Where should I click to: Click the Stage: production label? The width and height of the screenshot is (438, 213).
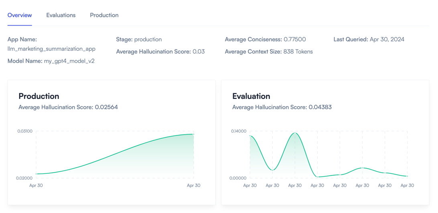139,40
